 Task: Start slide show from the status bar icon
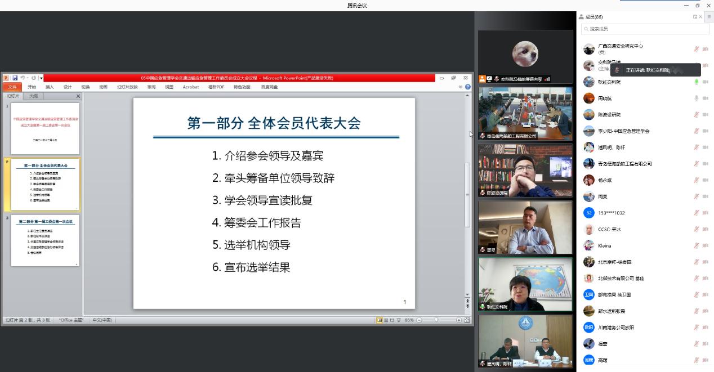tap(399, 319)
